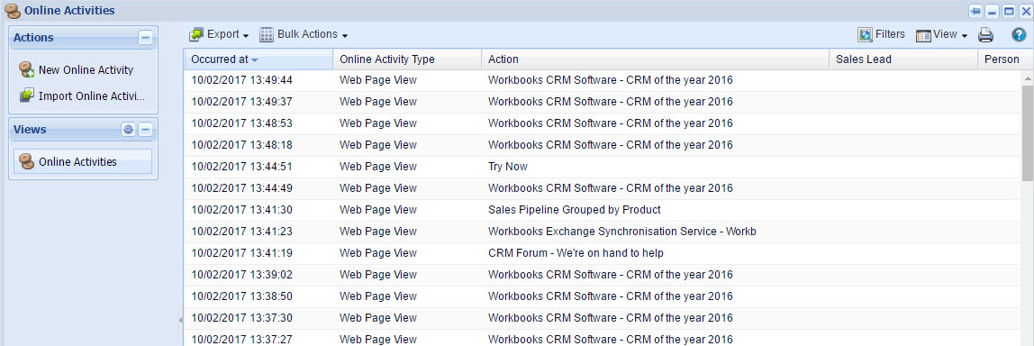Viewport: 1034px width, 346px height.
Task: Click the Import Online Activities icon
Action: [26, 96]
